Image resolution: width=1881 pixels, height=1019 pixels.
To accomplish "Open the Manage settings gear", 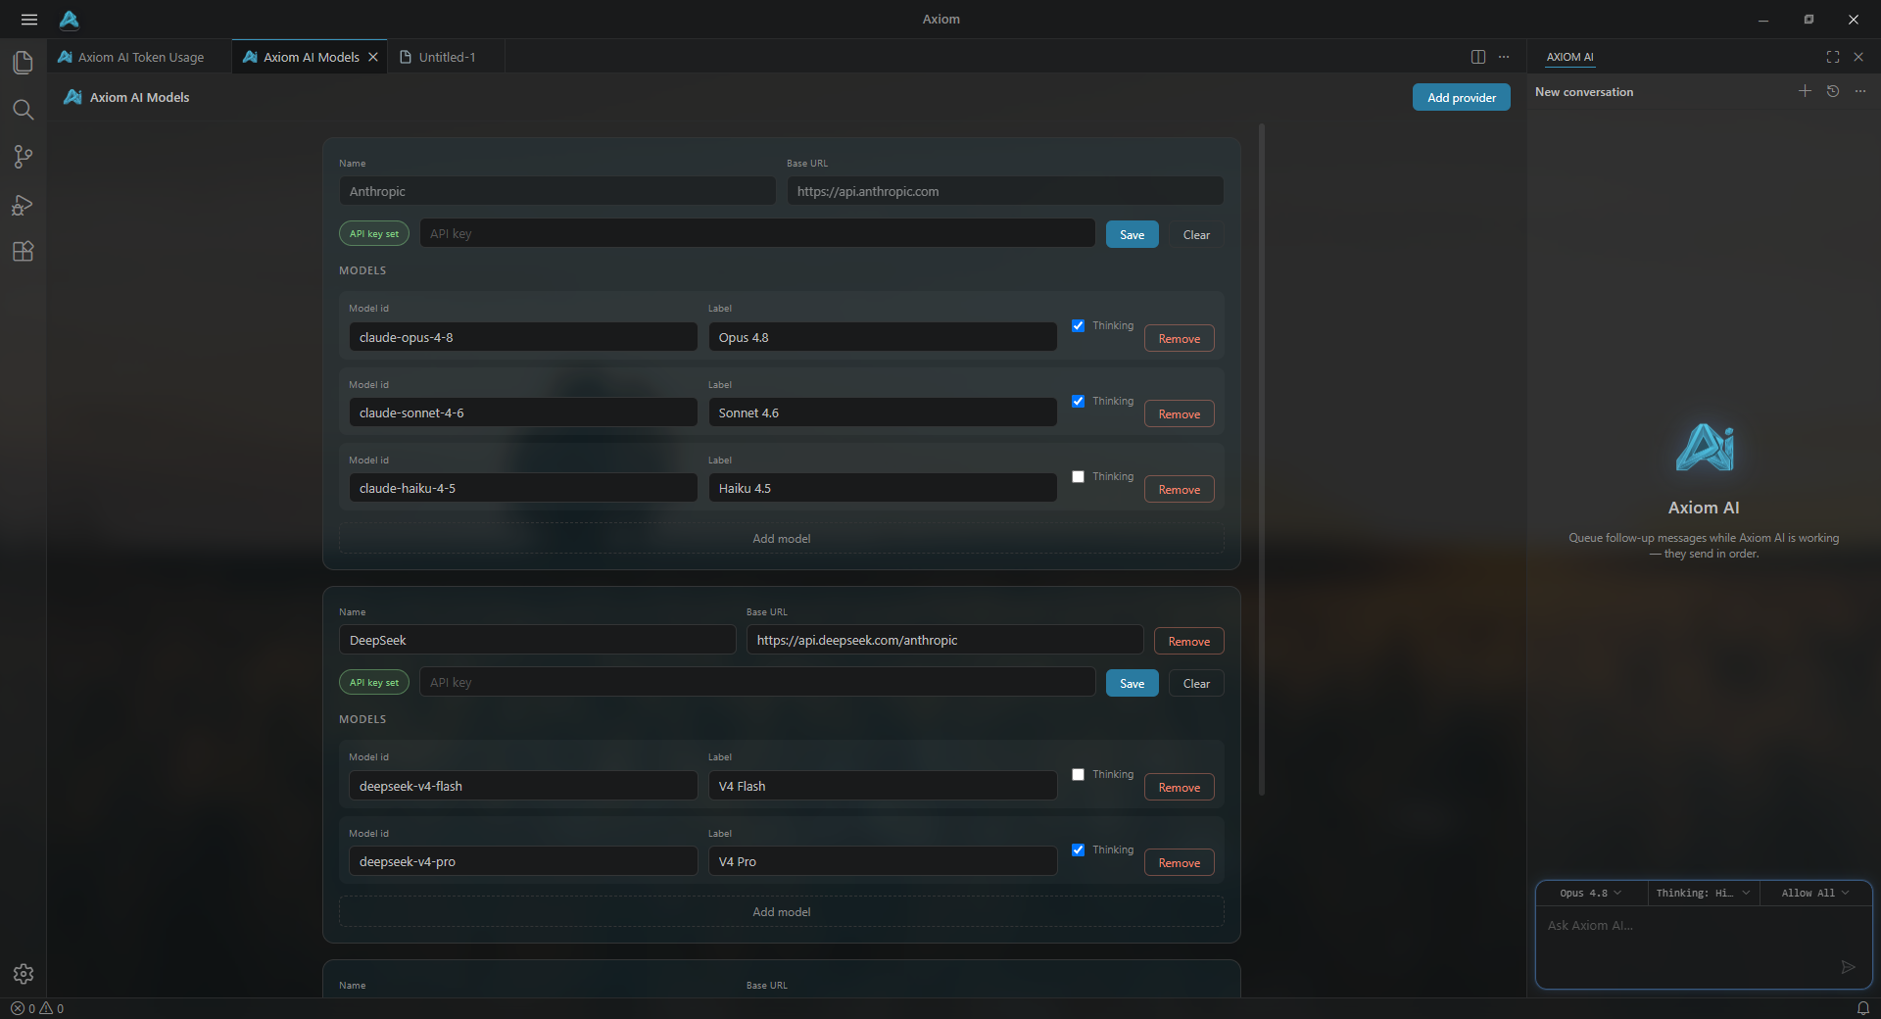I will click(x=24, y=974).
